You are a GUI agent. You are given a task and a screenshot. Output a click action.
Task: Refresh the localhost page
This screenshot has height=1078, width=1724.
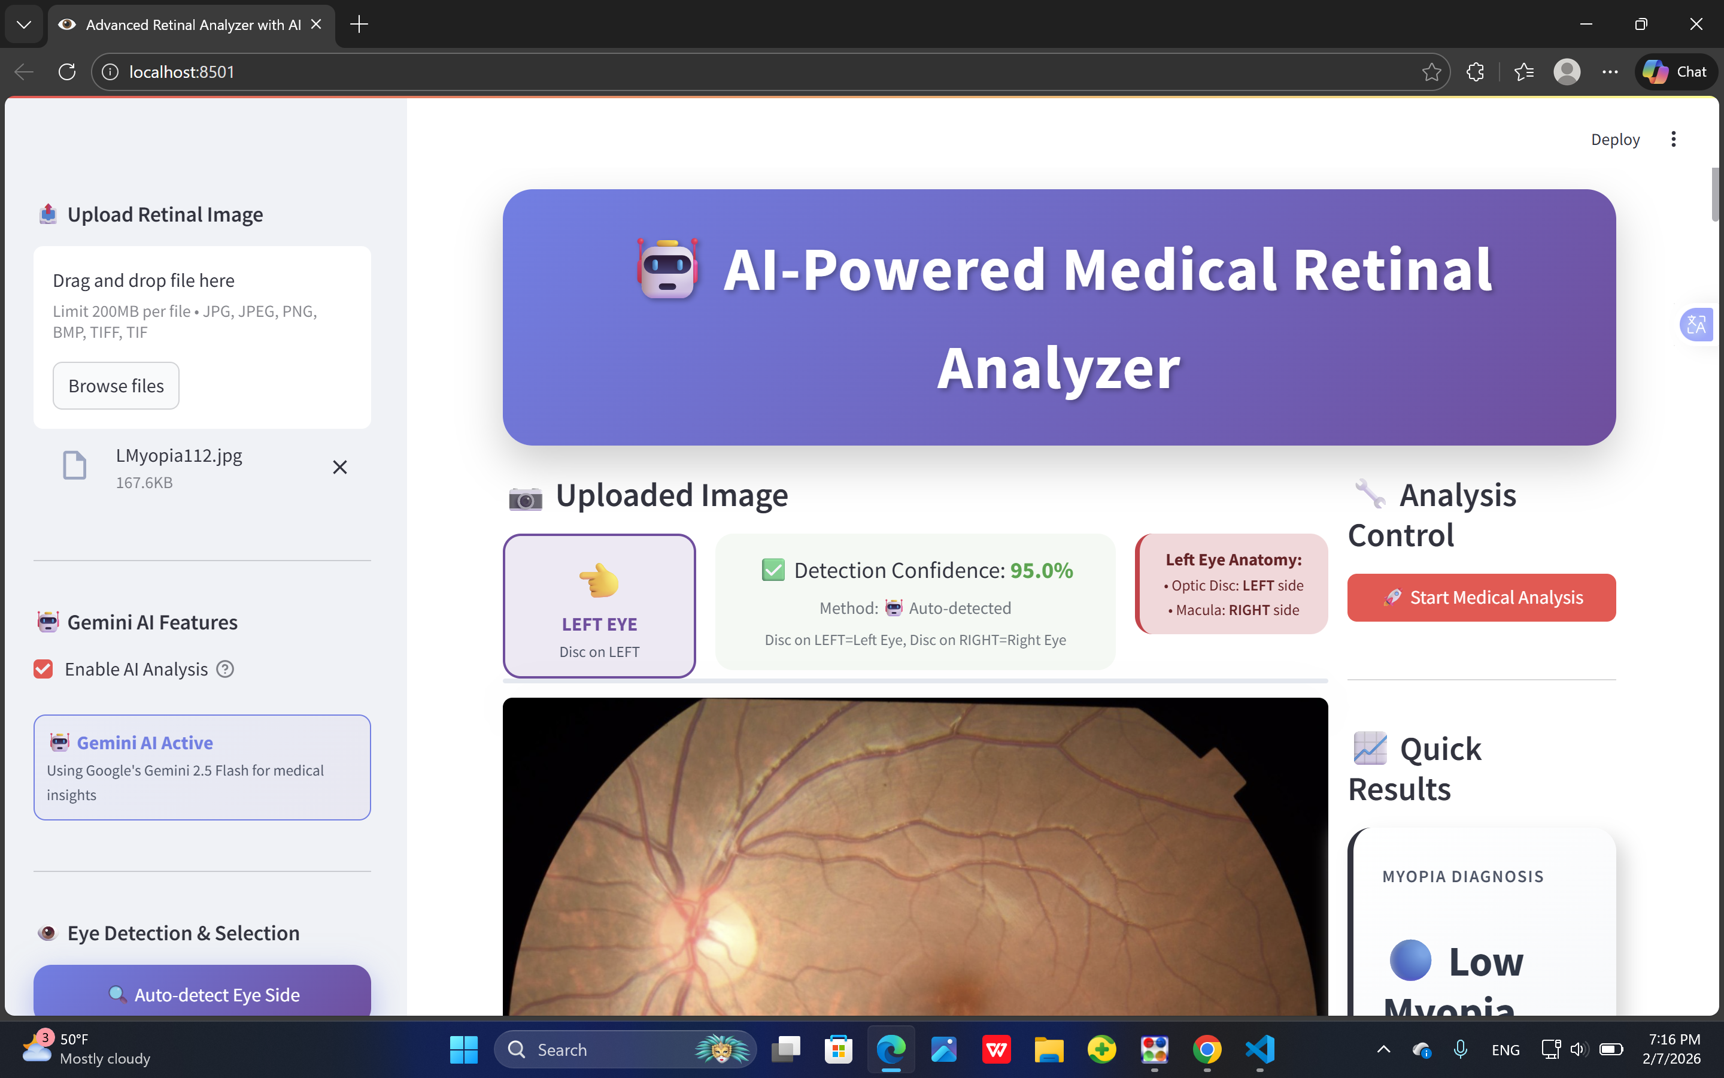[x=67, y=72]
